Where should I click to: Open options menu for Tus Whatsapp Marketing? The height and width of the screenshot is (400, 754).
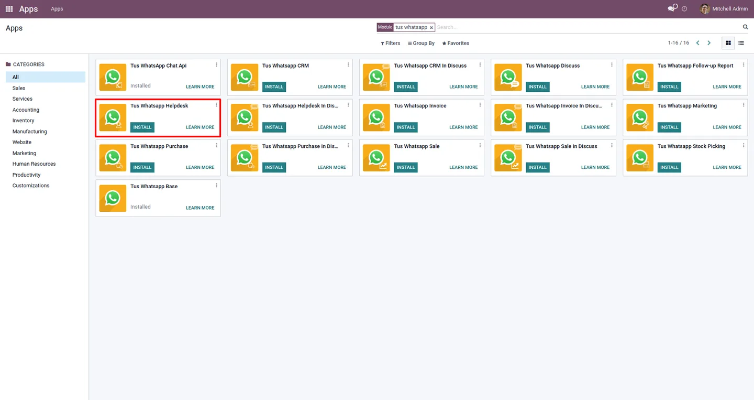pos(744,105)
